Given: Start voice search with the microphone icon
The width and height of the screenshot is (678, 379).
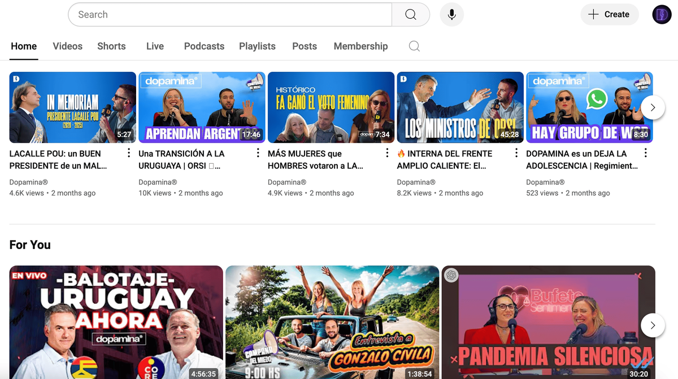Looking at the screenshot, I should (x=452, y=15).
